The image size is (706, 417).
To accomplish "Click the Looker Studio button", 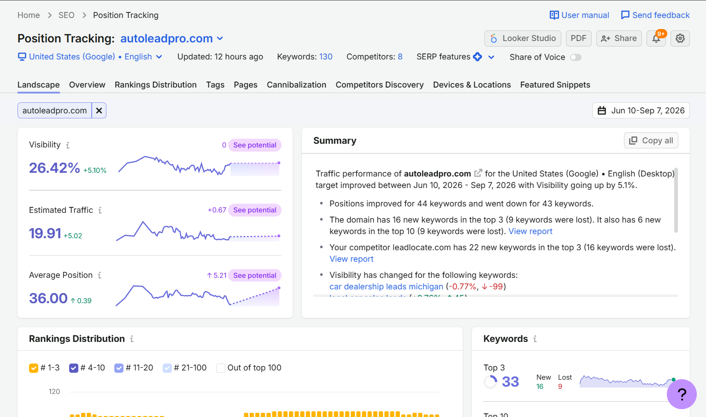I will coord(523,39).
